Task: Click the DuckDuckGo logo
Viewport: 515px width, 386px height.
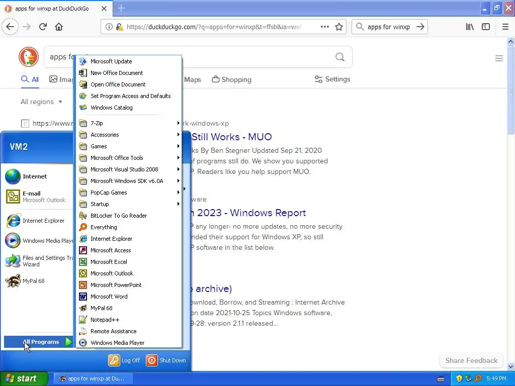Action: (x=29, y=57)
